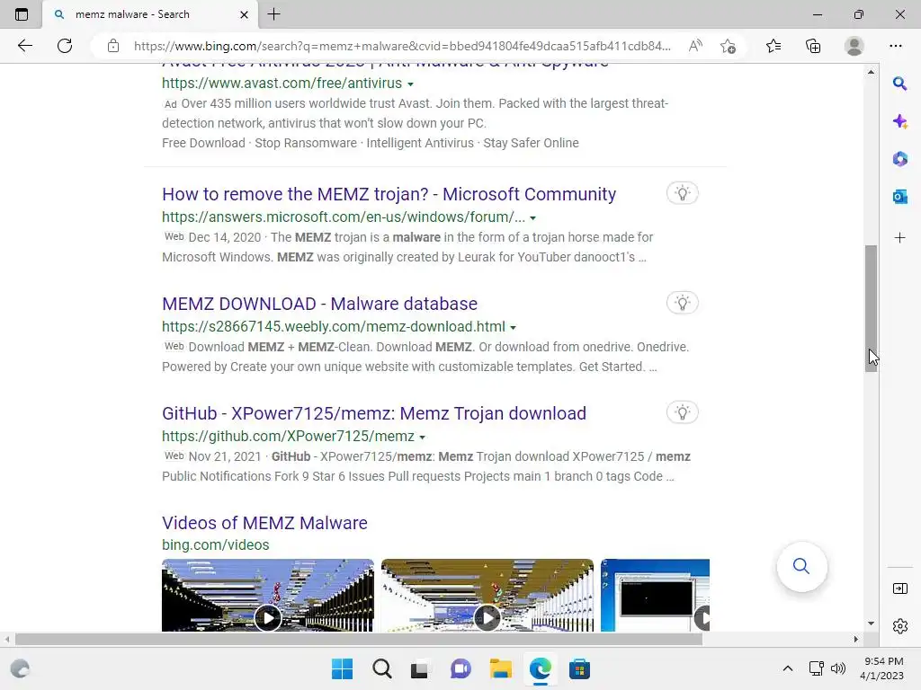Viewport: 921px width, 690px height.
Task: Refresh the current page
Action: coord(65,46)
